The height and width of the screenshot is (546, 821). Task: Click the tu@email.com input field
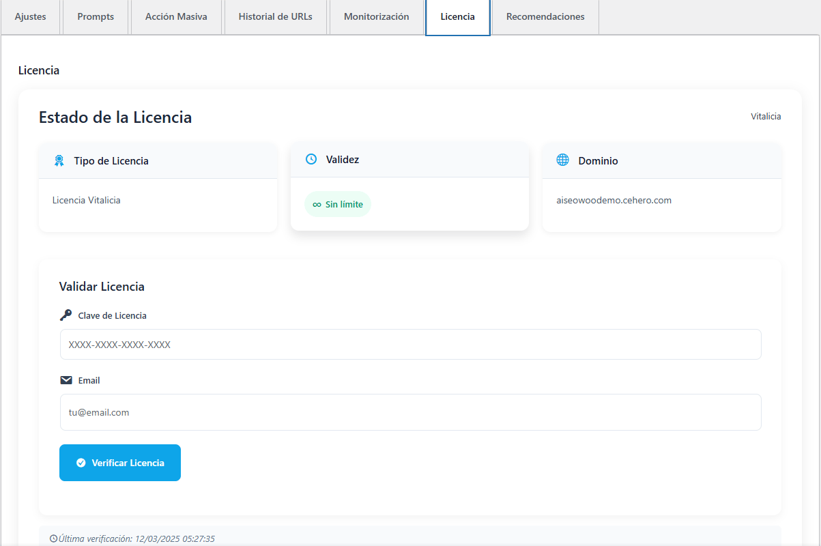(410, 412)
